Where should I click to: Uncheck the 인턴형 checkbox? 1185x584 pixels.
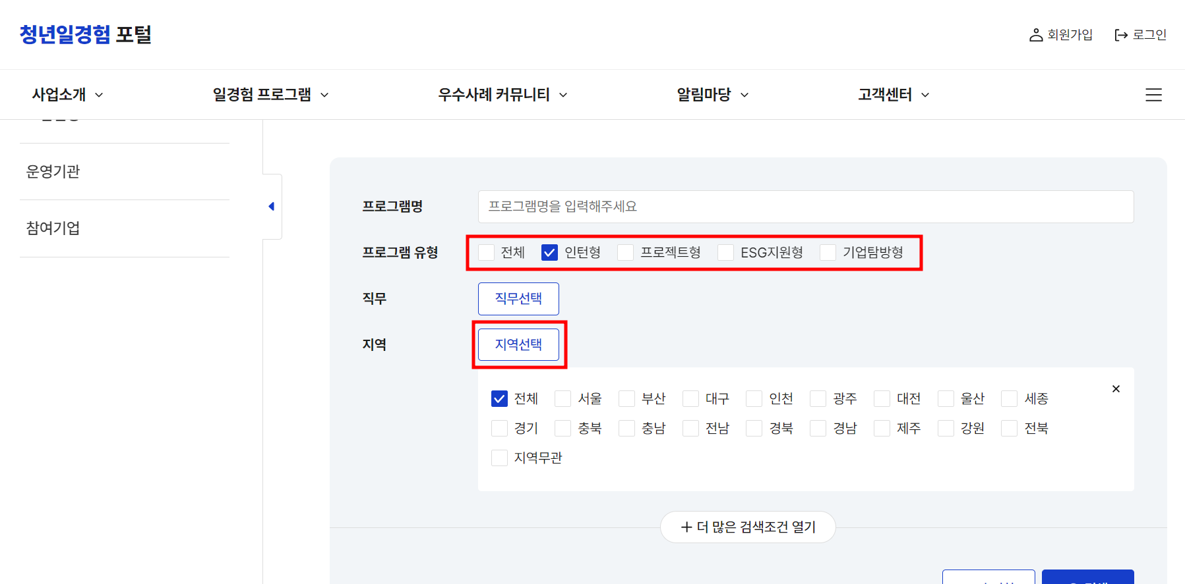[549, 253]
